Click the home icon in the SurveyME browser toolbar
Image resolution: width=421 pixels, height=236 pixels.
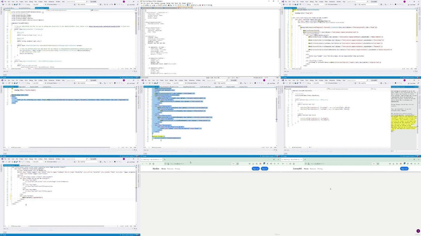pos(294,164)
